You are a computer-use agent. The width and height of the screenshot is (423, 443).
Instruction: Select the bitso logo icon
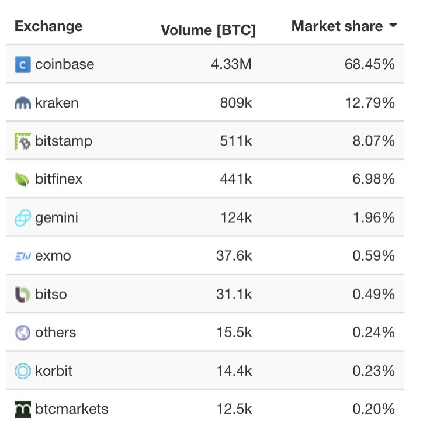tap(23, 295)
